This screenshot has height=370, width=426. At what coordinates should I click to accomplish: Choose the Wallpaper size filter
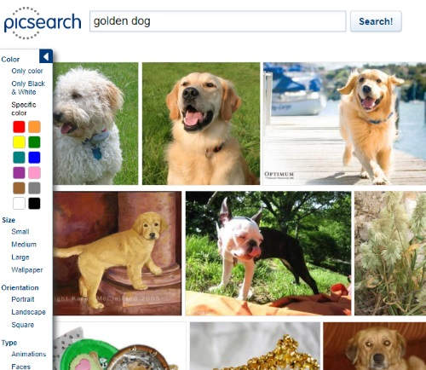pyautogui.click(x=27, y=269)
